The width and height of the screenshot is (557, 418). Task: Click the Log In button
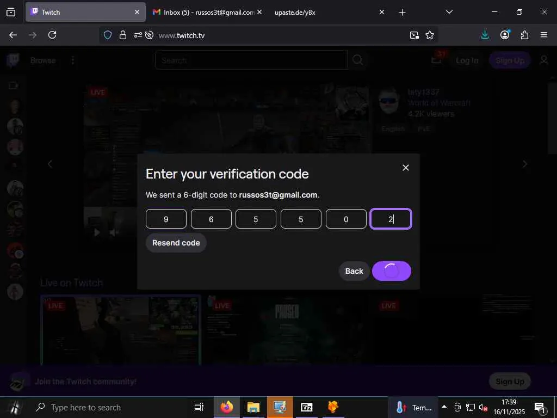467,60
